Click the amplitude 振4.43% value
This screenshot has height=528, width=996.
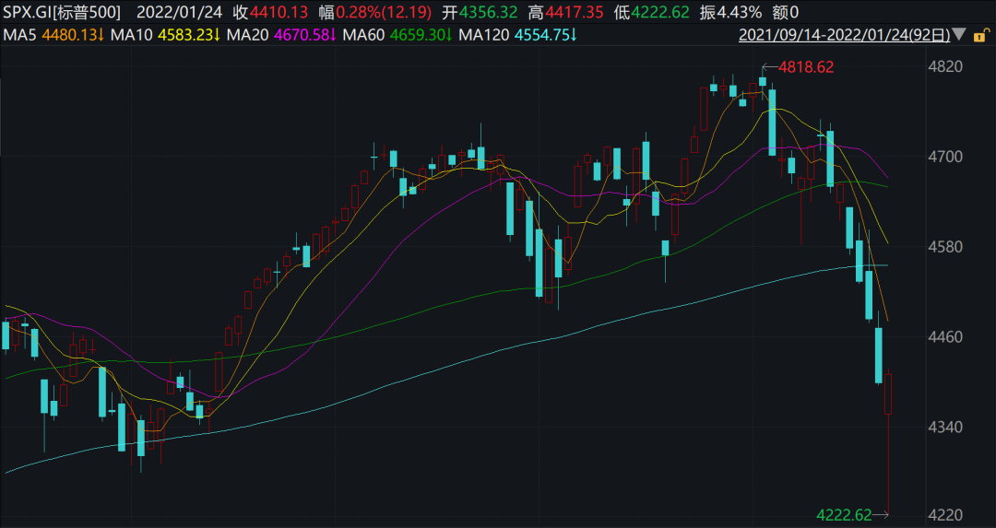tap(730, 12)
